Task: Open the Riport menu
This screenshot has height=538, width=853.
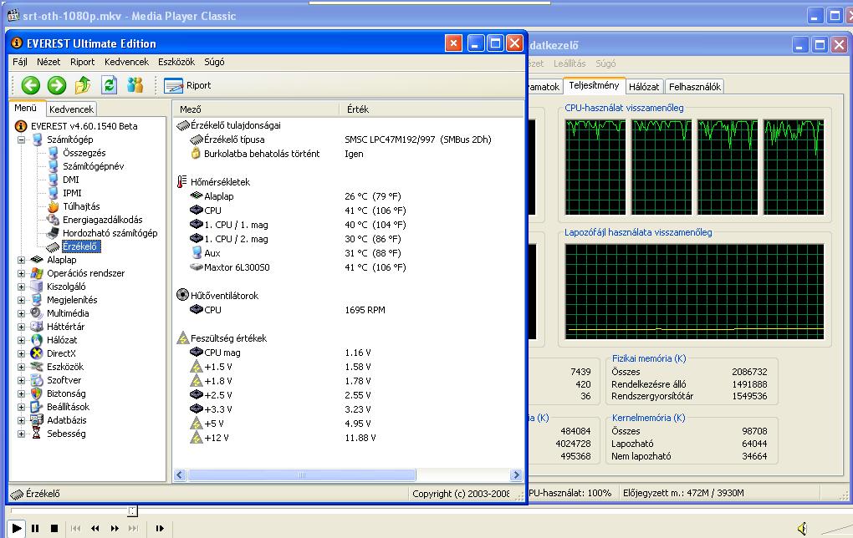Action: click(82, 62)
